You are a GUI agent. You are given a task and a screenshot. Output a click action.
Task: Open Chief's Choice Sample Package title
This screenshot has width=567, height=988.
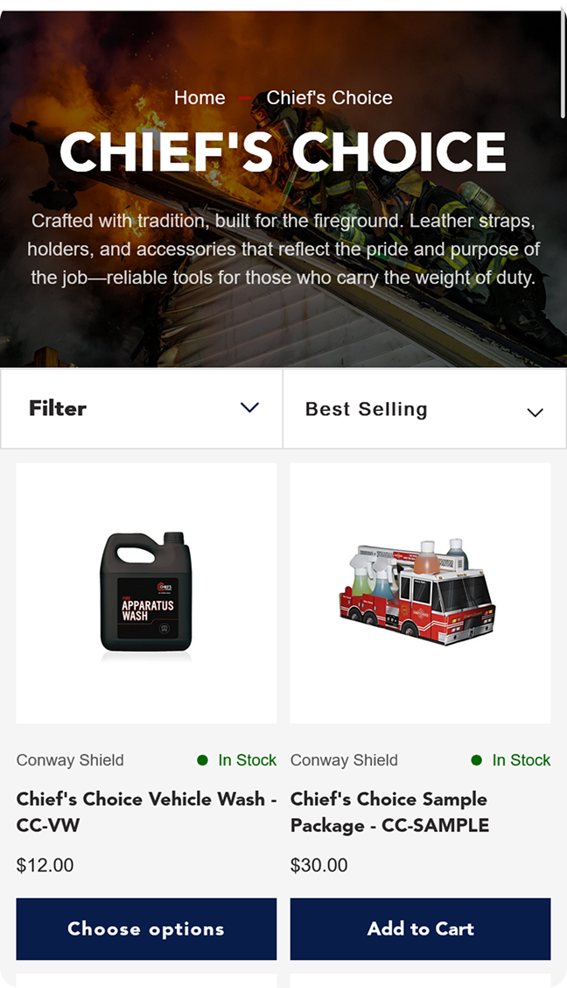click(389, 812)
